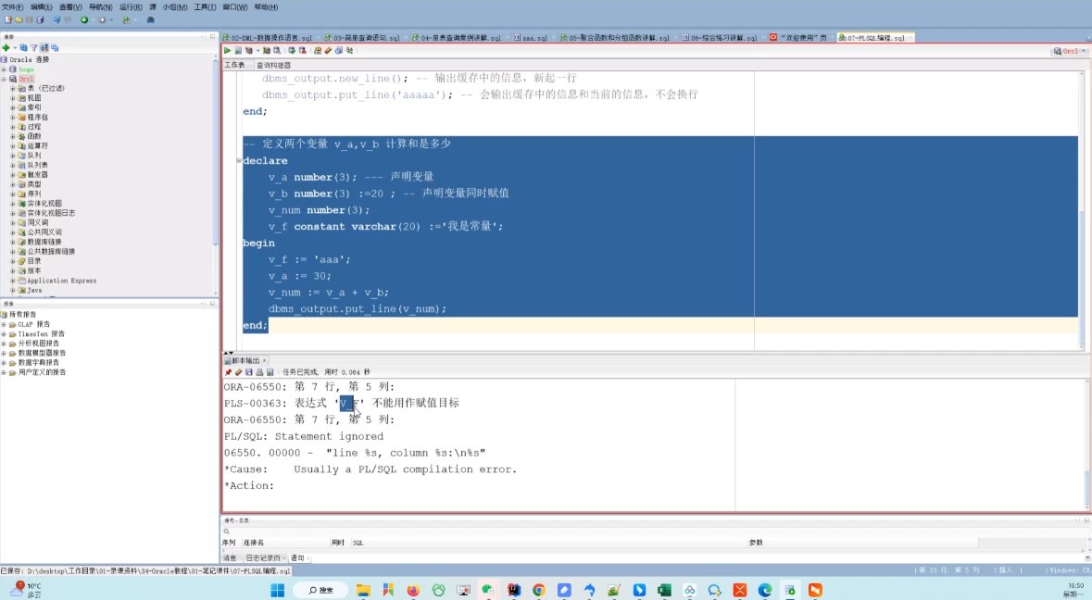Viewport: 1092px width, 600px height.
Task: Save script output with the disk icon
Action: click(249, 372)
